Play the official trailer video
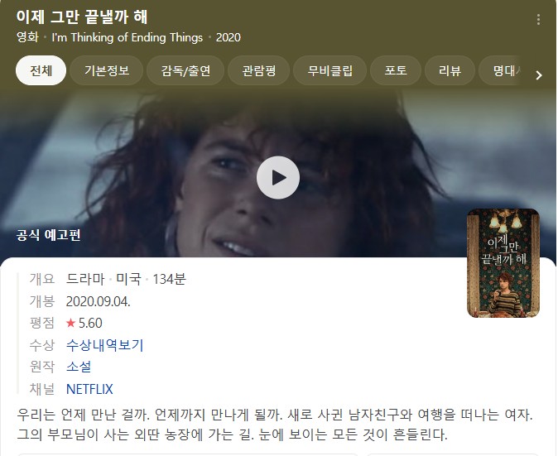Image resolution: width=558 pixels, height=456 pixels. click(x=278, y=177)
